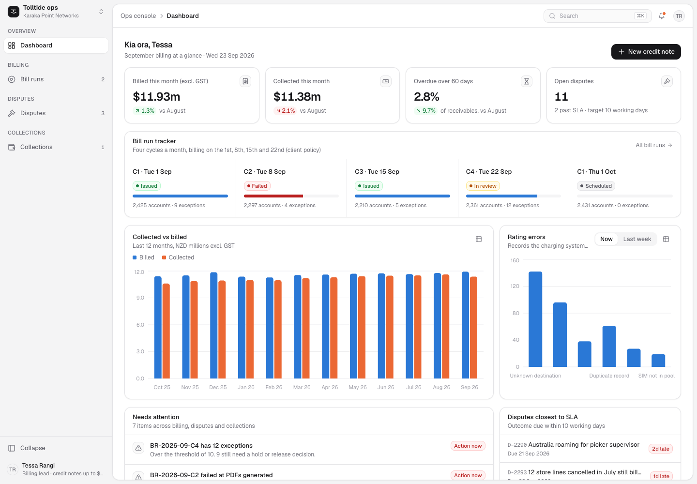Image resolution: width=697 pixels, height=484 pixels.
Task: Click the Tolltide ops logo icon
Action: coord(14,12)
